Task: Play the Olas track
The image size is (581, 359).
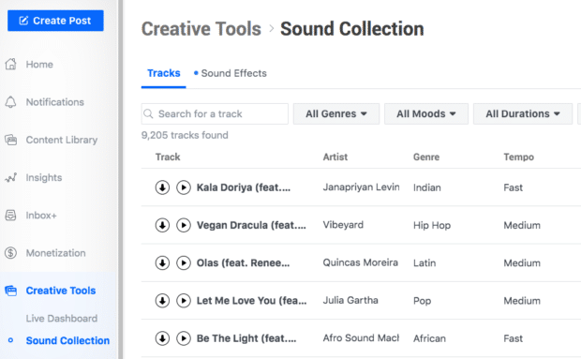Action: (184, 263)
